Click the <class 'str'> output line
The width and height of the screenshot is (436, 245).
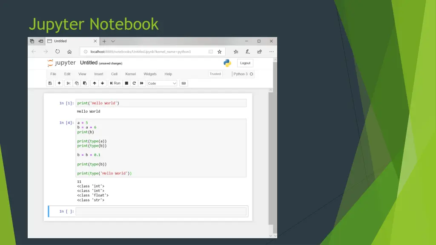pos(91,200)
